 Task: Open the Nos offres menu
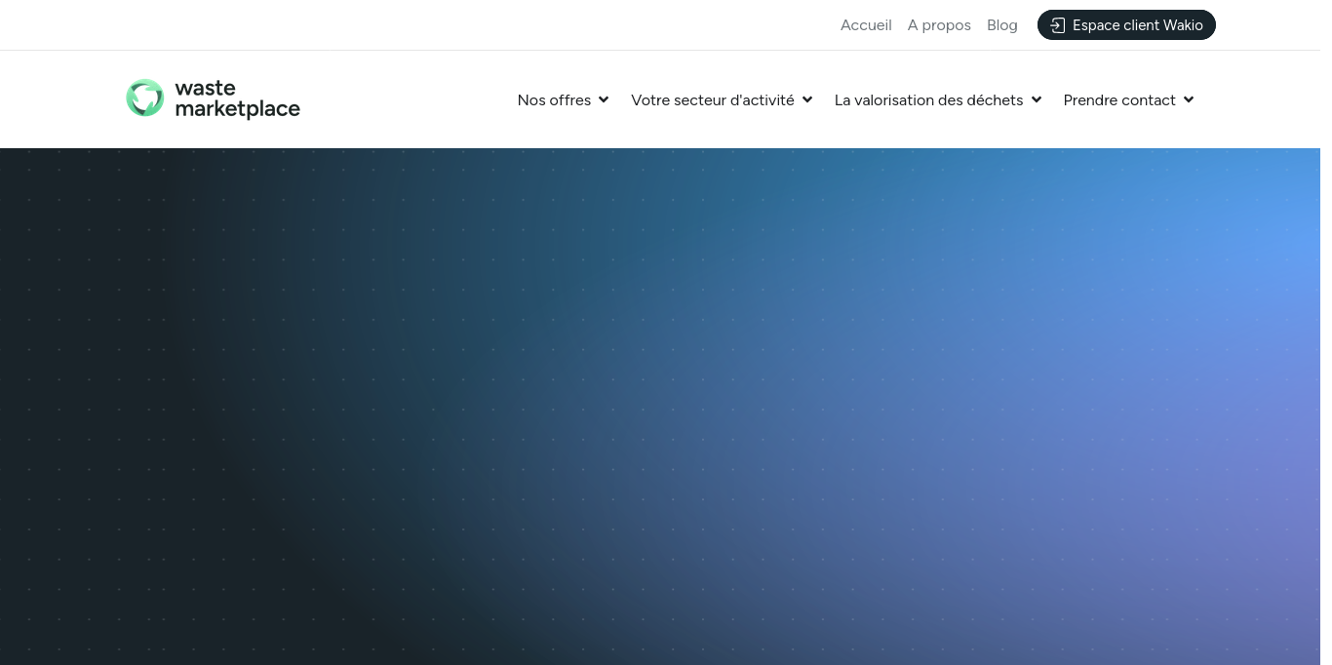554,99
